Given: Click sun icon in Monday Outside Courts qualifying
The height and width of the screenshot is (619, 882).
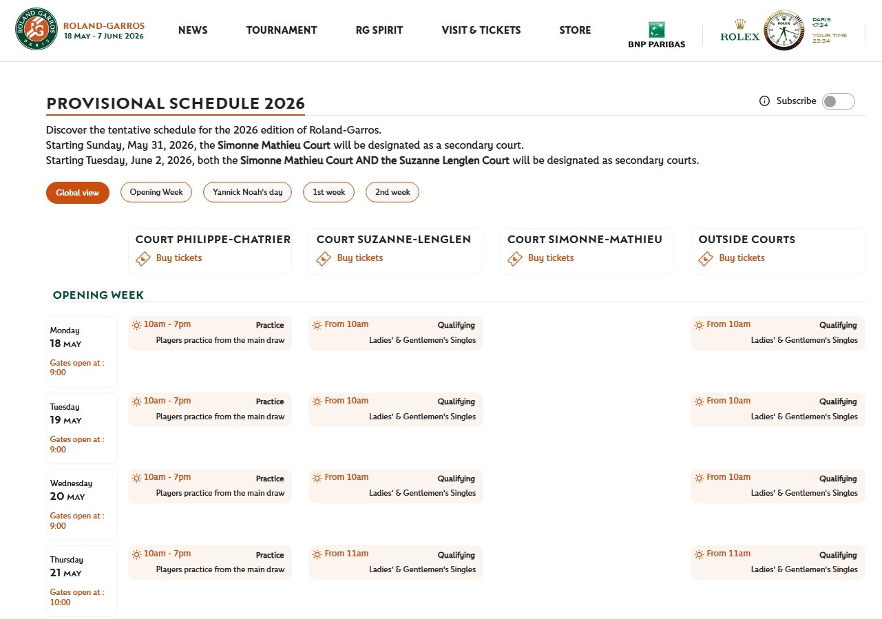Looking at the screenshot, I should [x=700, y=325].
